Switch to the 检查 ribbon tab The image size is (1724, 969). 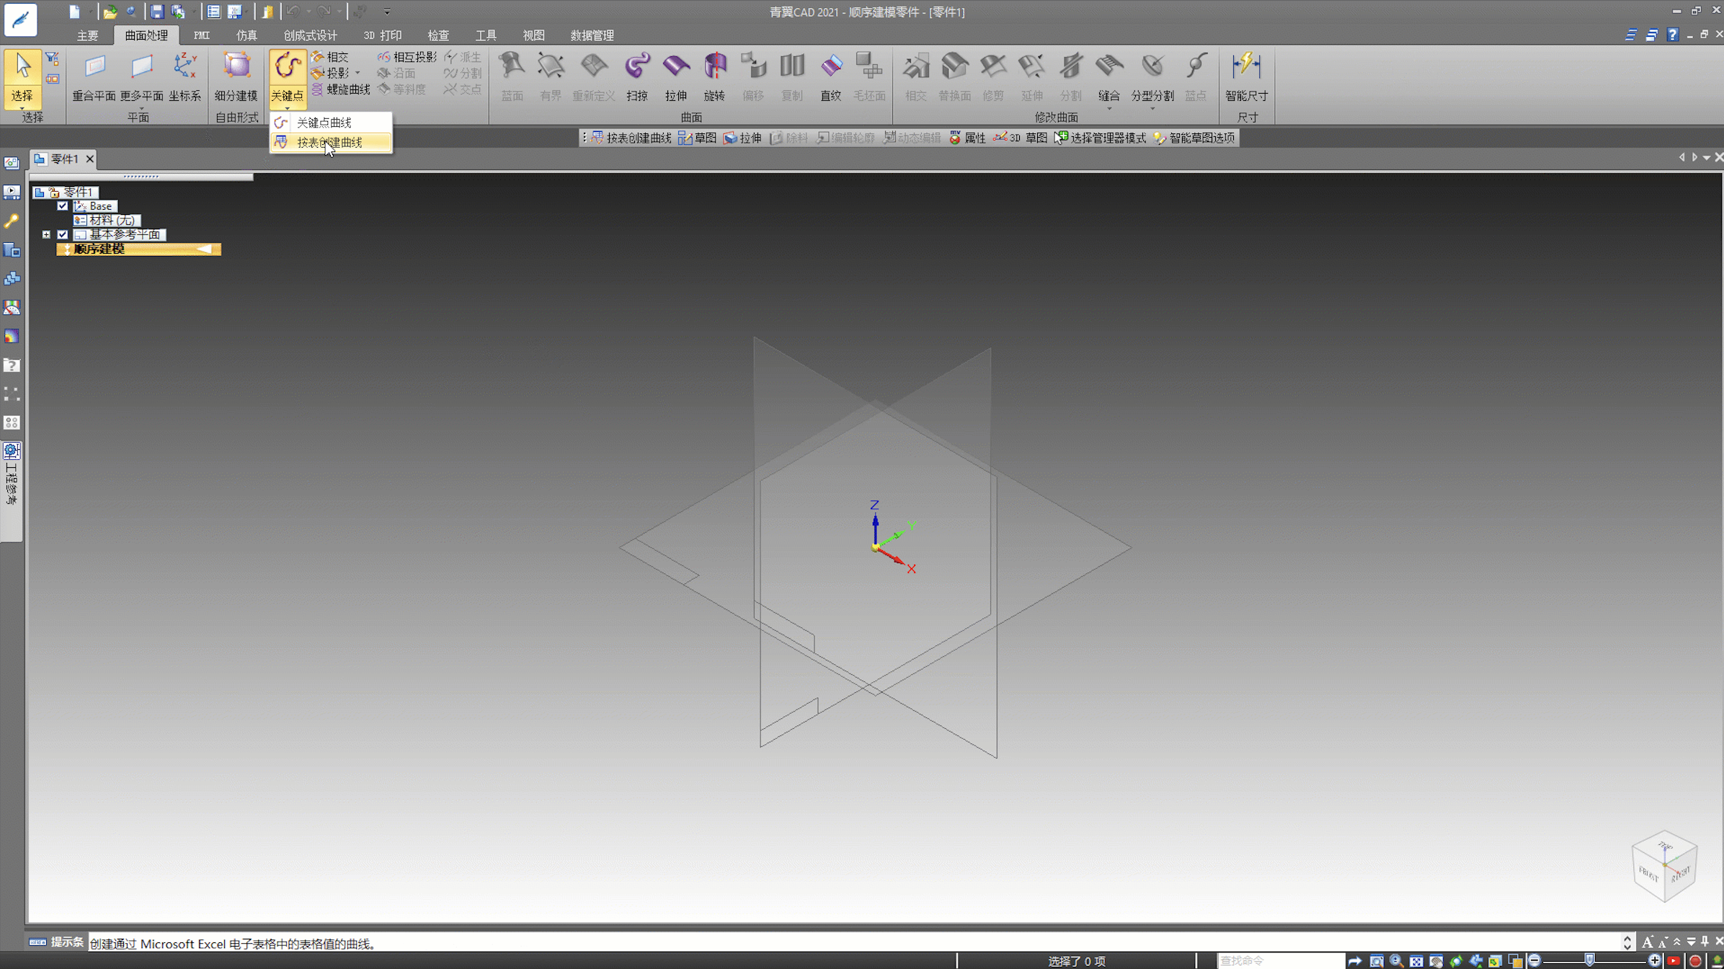[x=438, y=35]
